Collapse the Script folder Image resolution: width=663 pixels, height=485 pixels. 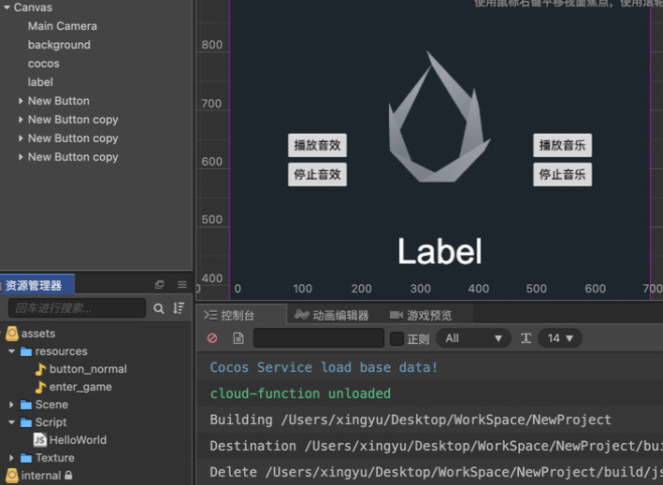click(11, 422)
